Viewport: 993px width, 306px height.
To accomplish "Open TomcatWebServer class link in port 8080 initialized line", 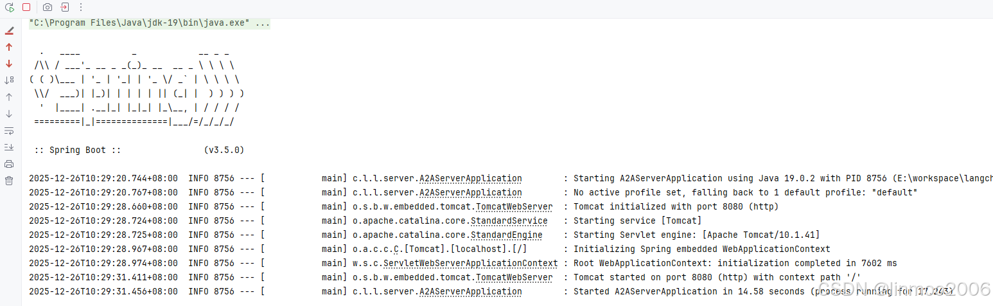I will [x=514, y=206].
